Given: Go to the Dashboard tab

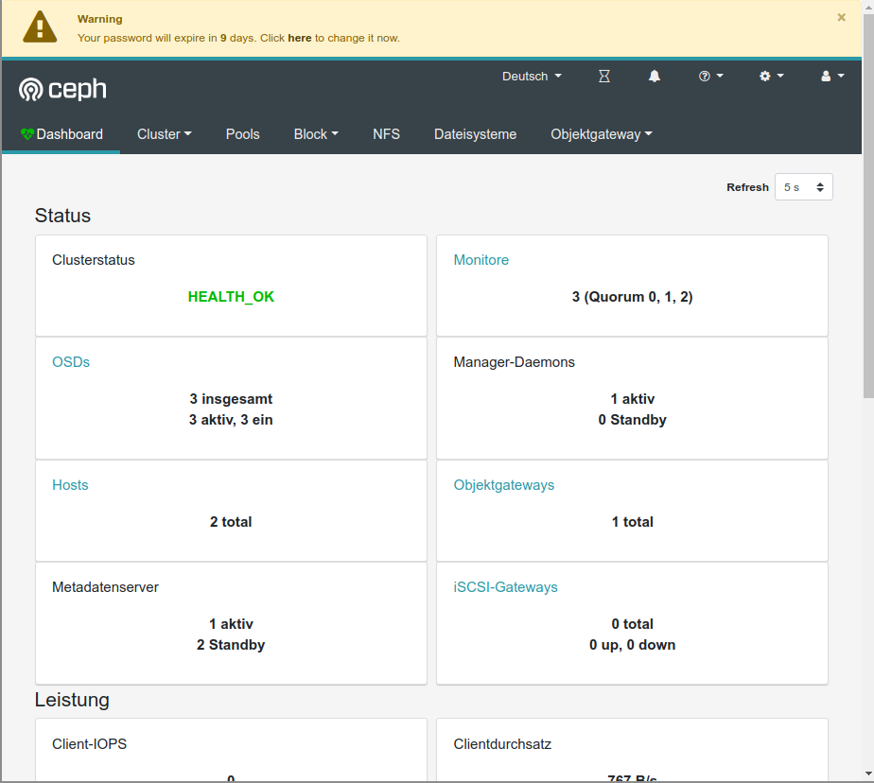Looking at the screenshot, I should (x=61, y=134).
